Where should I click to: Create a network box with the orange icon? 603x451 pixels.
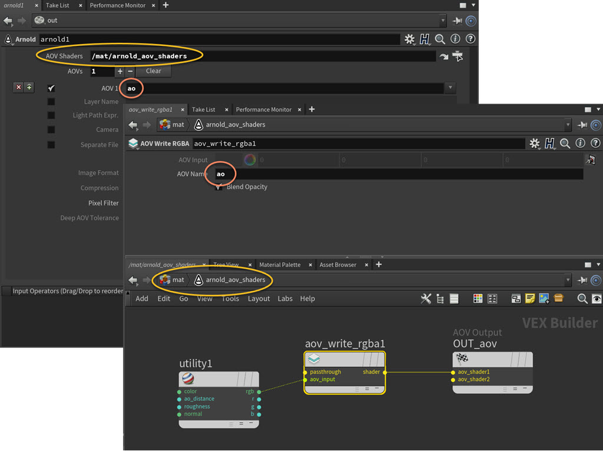coord(559,298)
